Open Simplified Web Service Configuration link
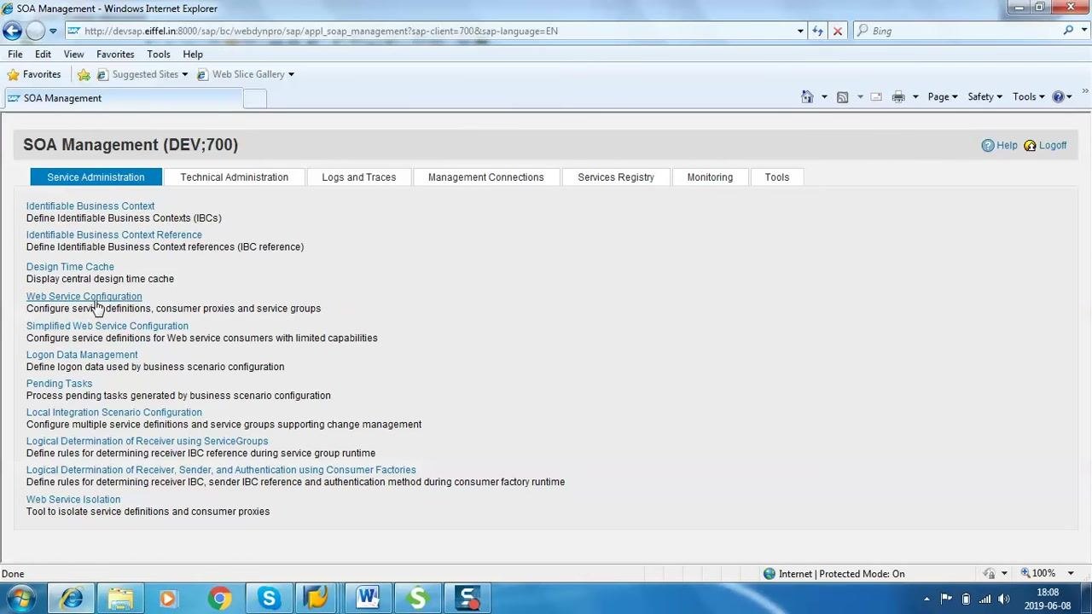 107,326
